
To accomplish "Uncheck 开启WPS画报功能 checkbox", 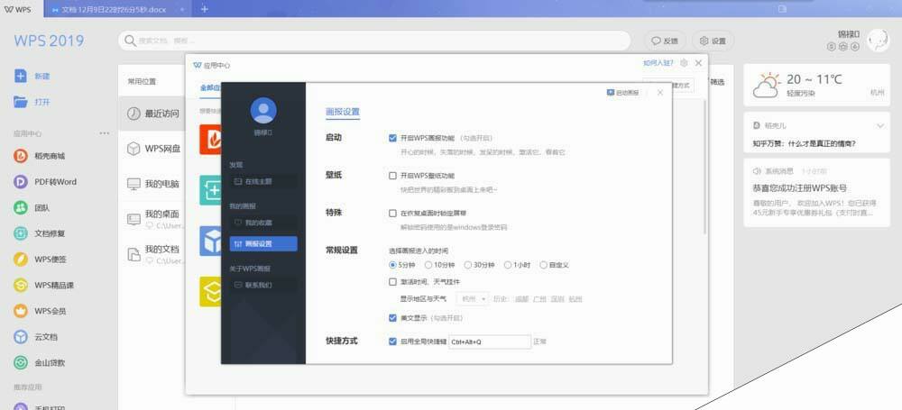I will tap(393, 138).
